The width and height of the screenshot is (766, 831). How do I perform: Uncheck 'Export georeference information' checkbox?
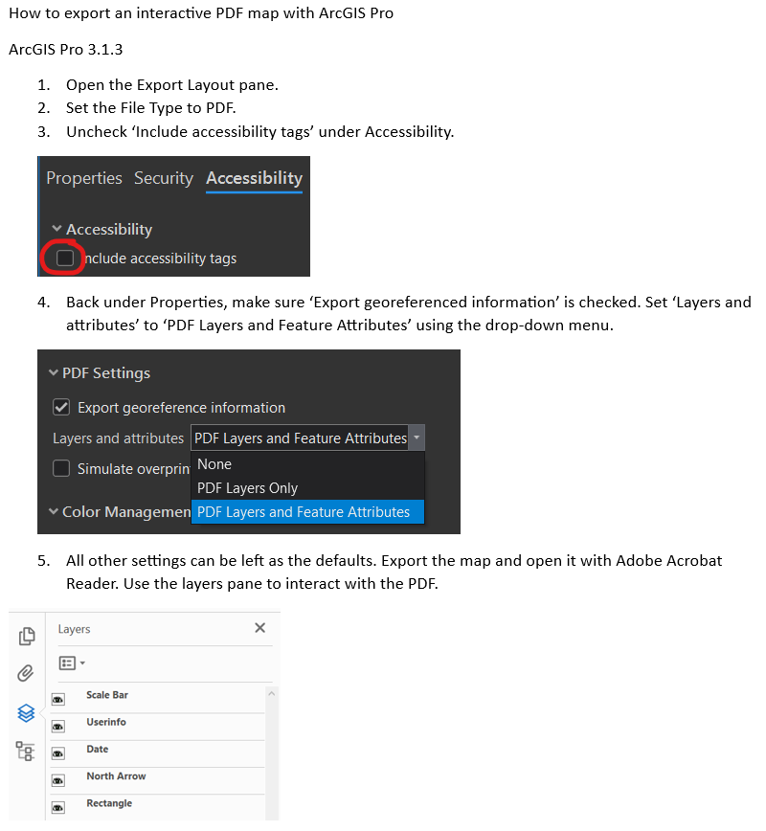[x=61, y=407]
